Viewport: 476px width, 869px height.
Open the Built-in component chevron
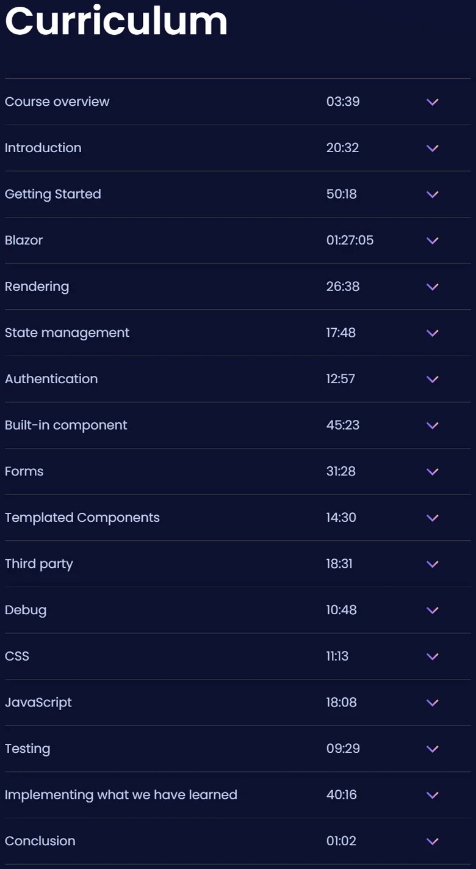[x=433, y=425]
